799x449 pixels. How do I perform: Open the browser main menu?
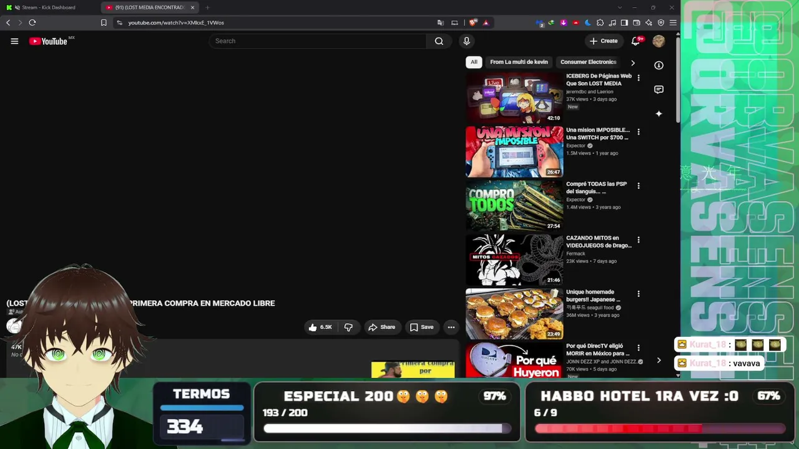(673, 22)
